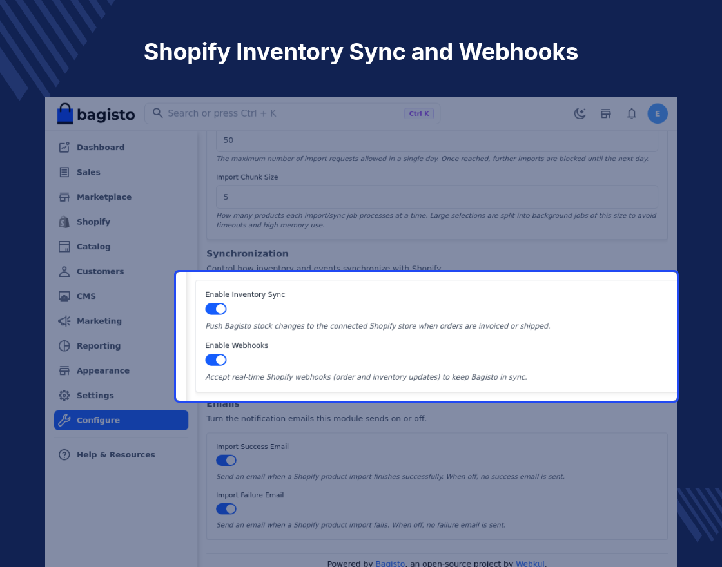Click the Enable Inventory Sync label
This screenshot has height=567, width=722.
245,294
